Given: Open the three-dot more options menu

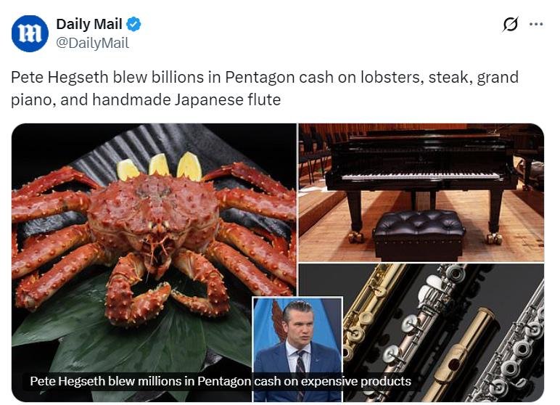Looking at the screenshot, I should coord(536,24).
